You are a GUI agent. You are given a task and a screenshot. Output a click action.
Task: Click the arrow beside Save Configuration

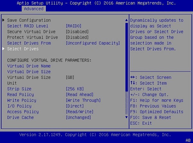4,20
